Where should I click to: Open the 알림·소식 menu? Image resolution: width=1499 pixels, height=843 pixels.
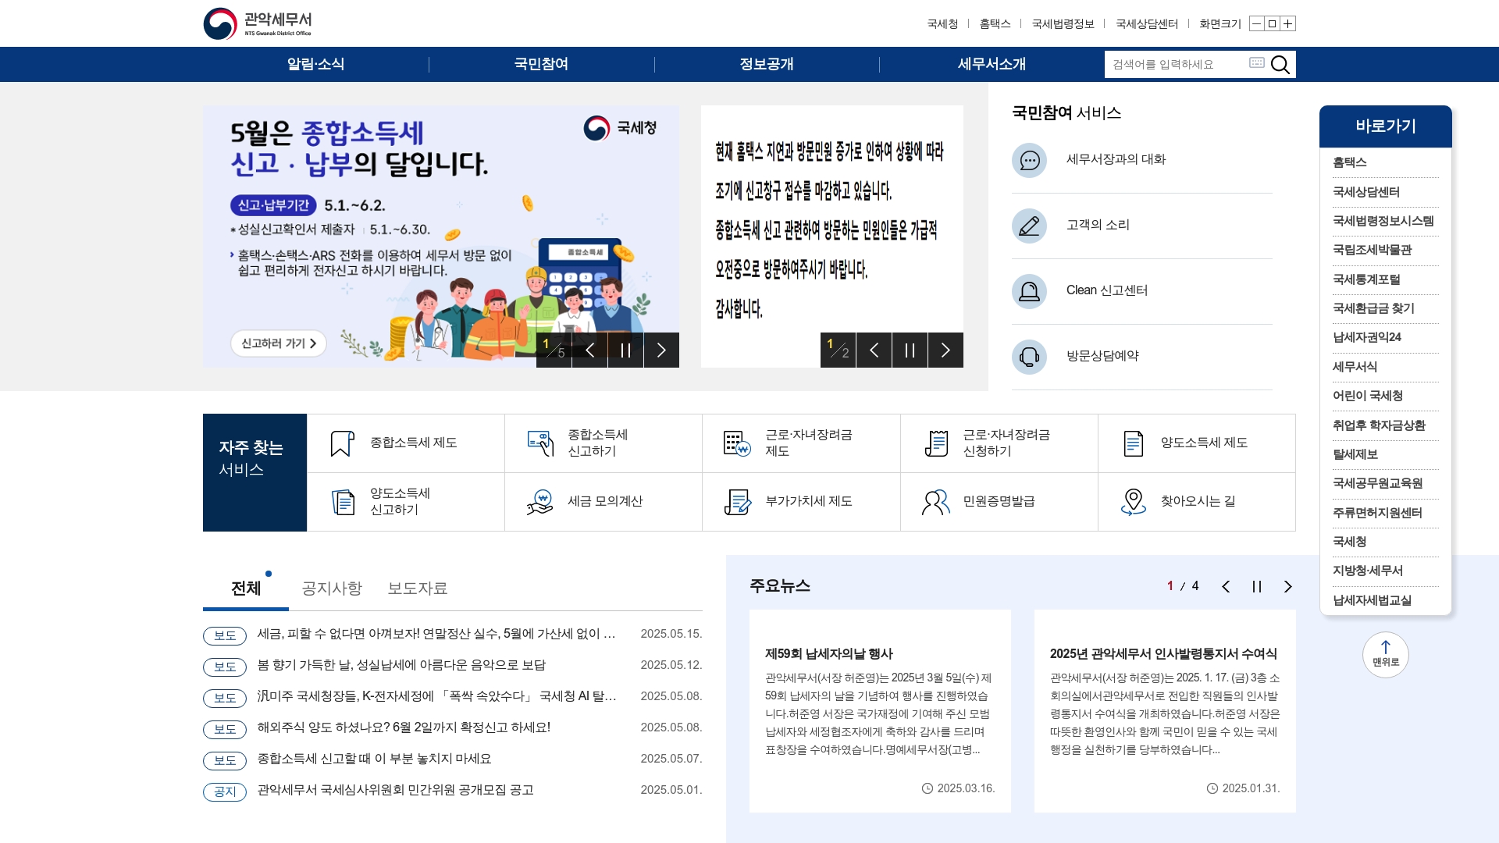pyautogui.click(x=315, y=65)
